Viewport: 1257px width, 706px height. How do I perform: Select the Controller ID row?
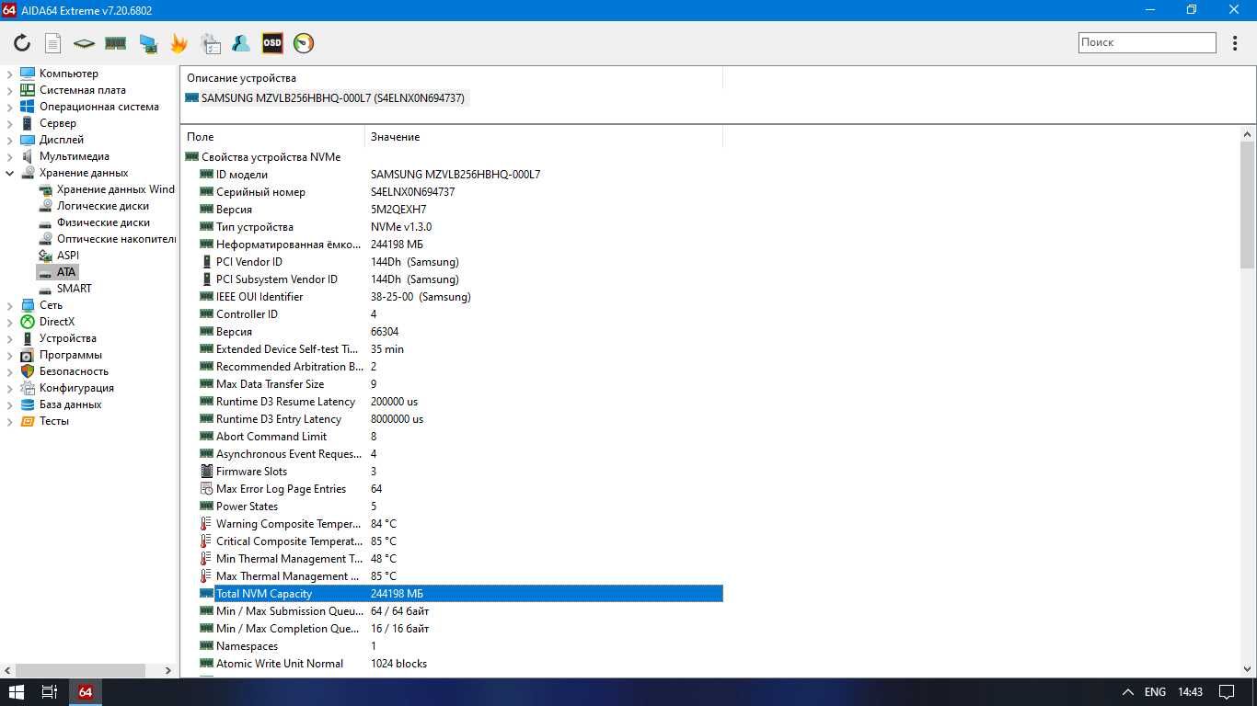[x=460, y=314]
